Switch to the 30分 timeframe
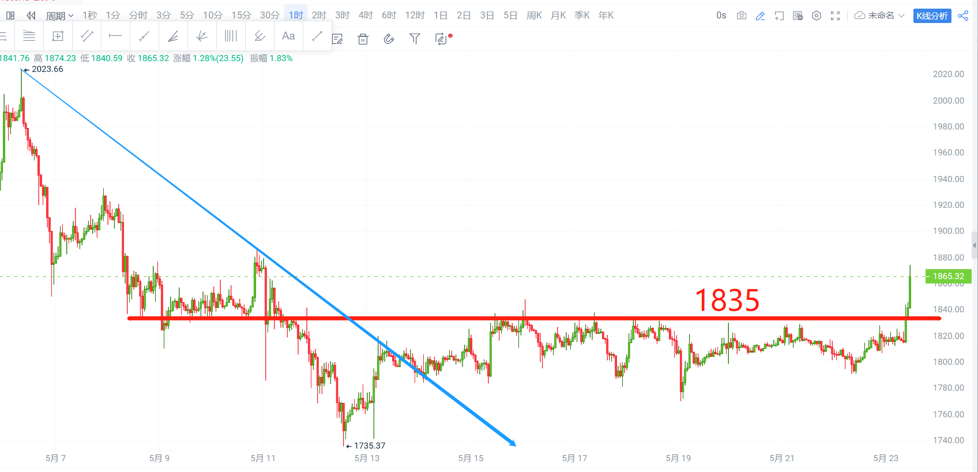This screenshot has width=978, height=472. click(x=269, y=16)
